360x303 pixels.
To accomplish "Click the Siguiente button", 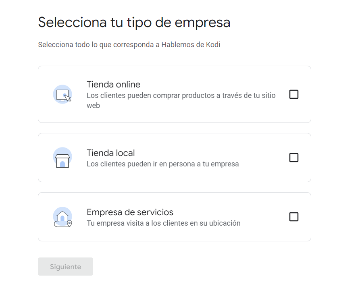I will coord(65,266).
